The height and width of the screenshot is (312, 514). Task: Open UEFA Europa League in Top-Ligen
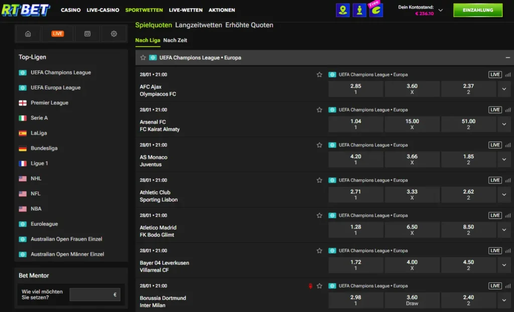pyautogui.click(x=55, y=87)
